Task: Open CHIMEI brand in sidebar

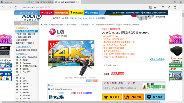Action: pyautogui.click(x=22, y=69)
